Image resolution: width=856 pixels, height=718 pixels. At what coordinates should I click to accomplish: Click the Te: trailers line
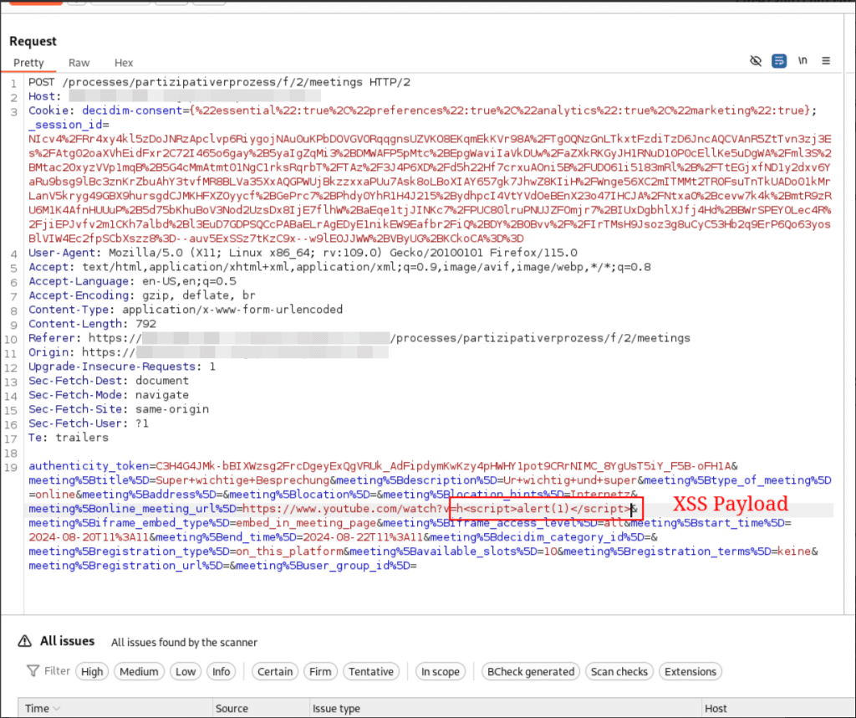(69, 437)
